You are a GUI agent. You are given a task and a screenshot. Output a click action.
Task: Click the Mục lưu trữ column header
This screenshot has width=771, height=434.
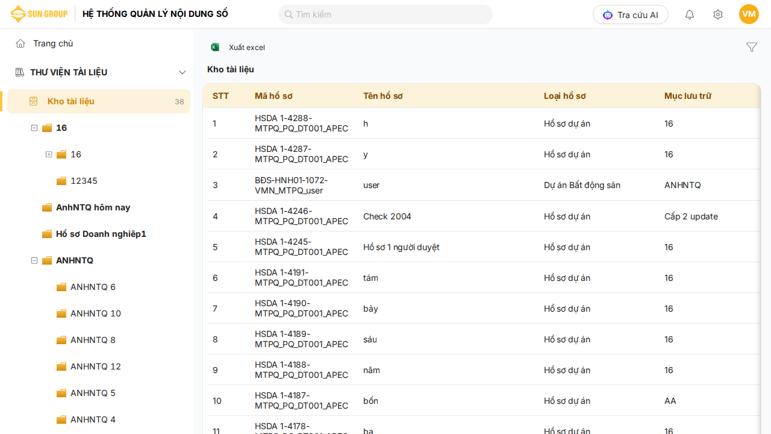point(688,96)
